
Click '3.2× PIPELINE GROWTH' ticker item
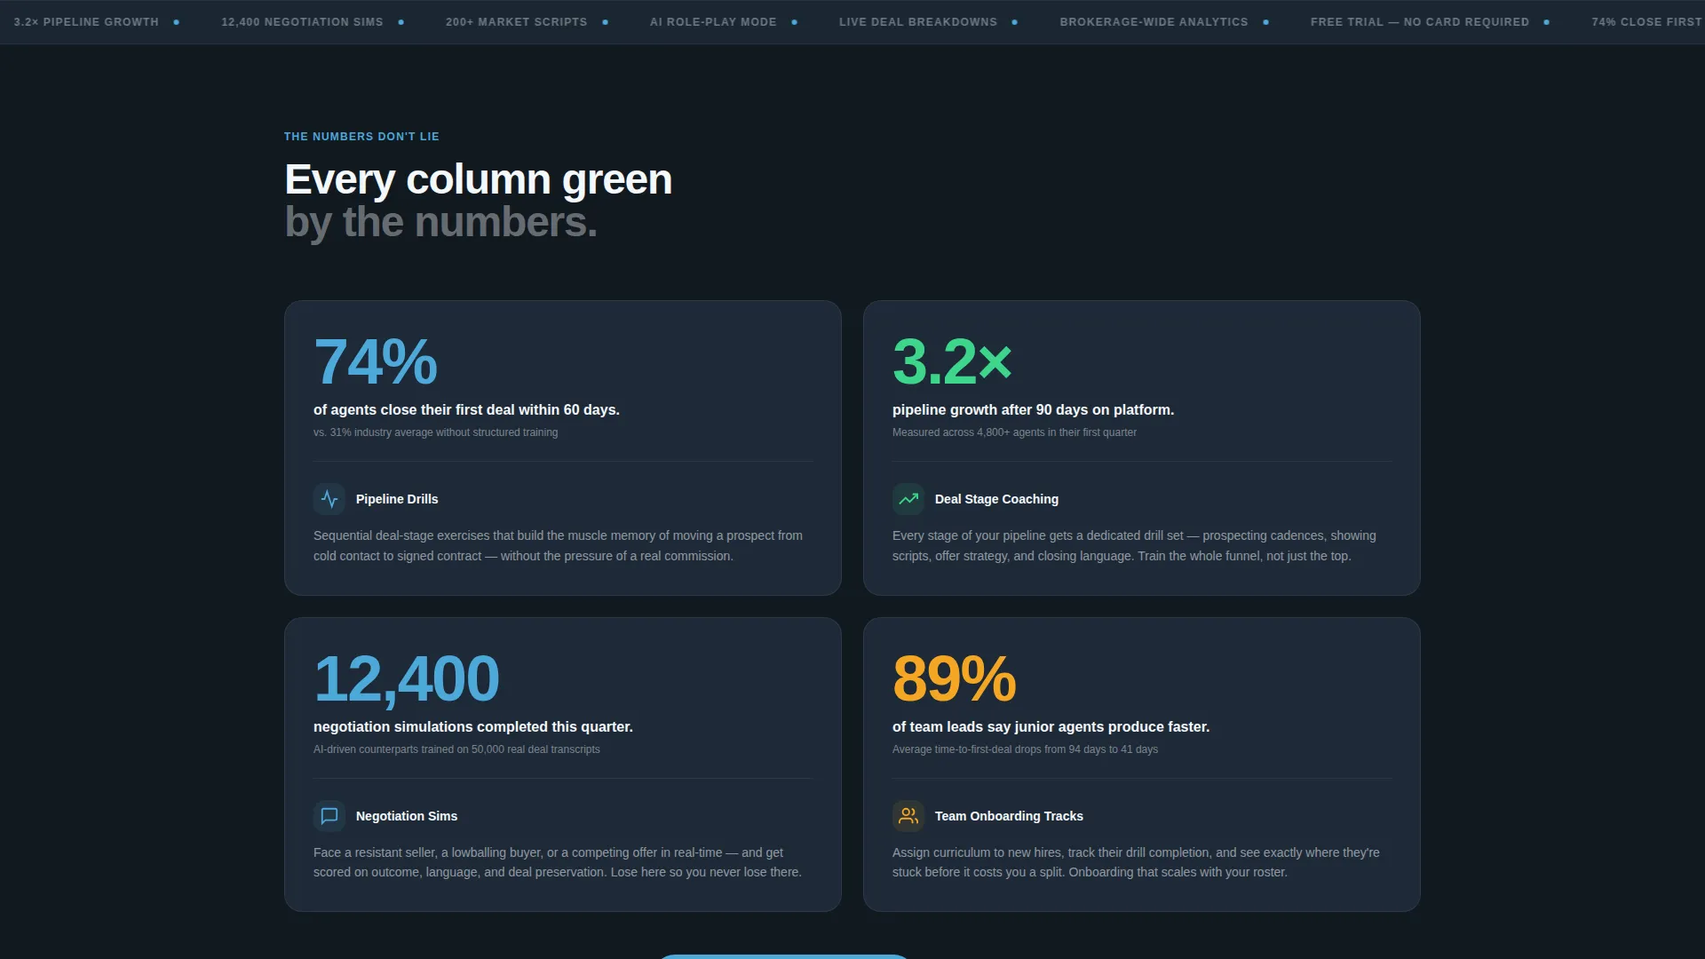[x=86, y=22]
